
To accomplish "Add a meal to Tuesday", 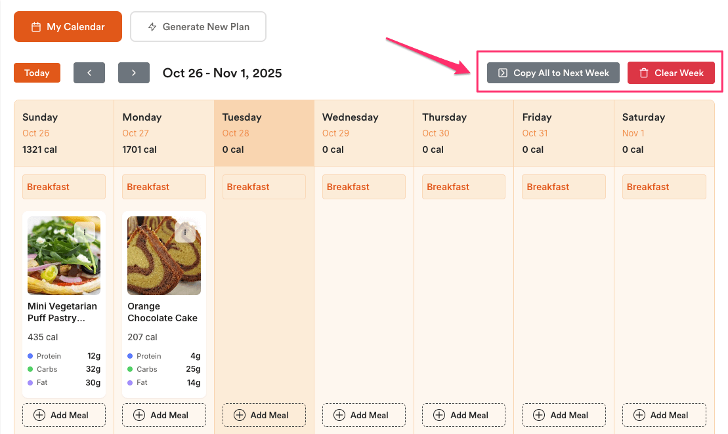I will 264,415.
